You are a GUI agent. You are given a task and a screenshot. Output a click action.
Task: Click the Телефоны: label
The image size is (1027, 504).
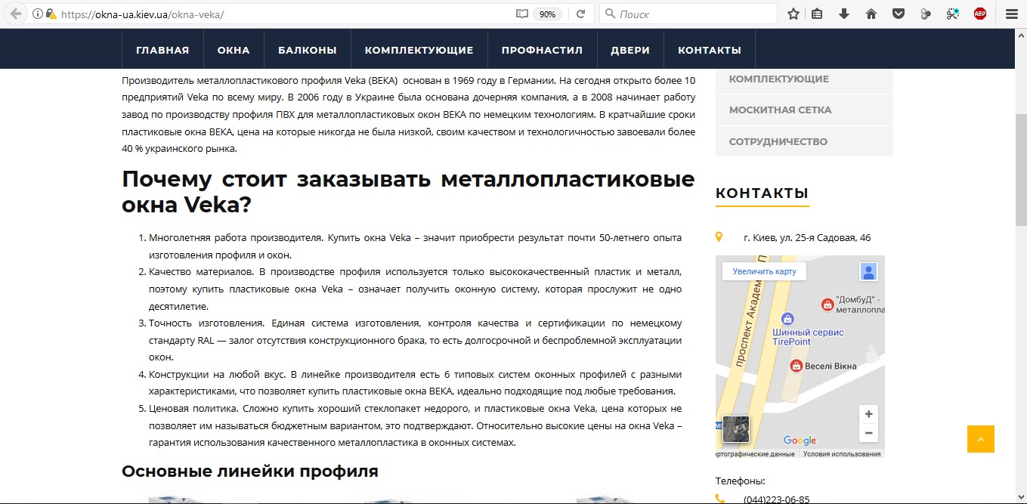[x=740, y=481]
